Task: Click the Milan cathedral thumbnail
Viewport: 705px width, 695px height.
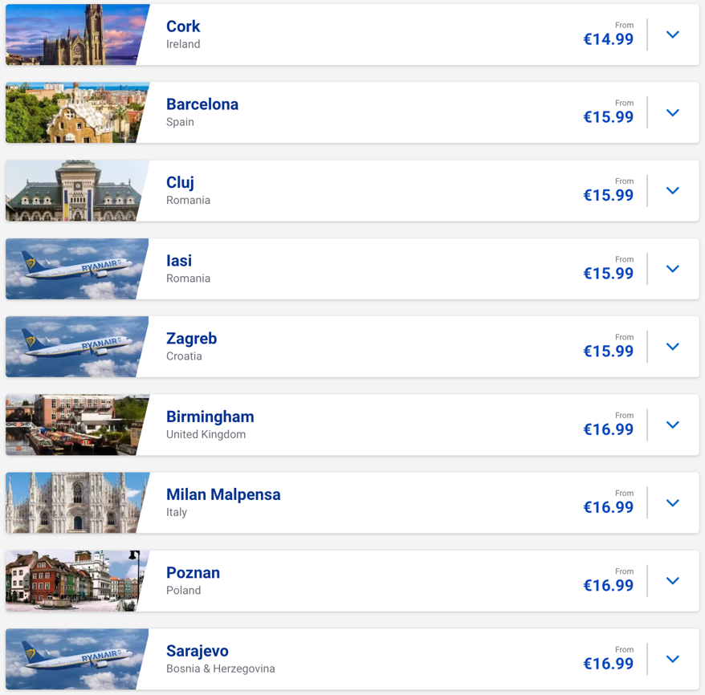Action: (x=77, y=502)
